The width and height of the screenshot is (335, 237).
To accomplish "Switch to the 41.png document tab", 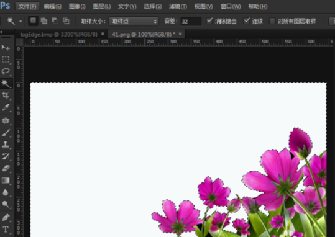I will coord(144,34).
